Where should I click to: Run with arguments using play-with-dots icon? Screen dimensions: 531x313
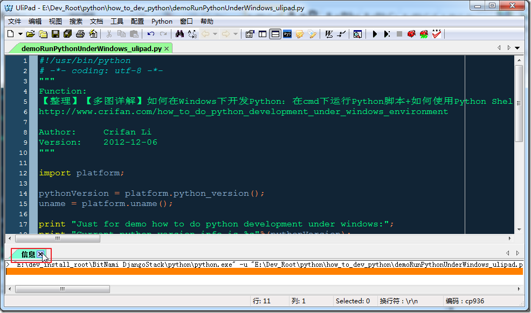pyautogui.click(x=387, y=34)
